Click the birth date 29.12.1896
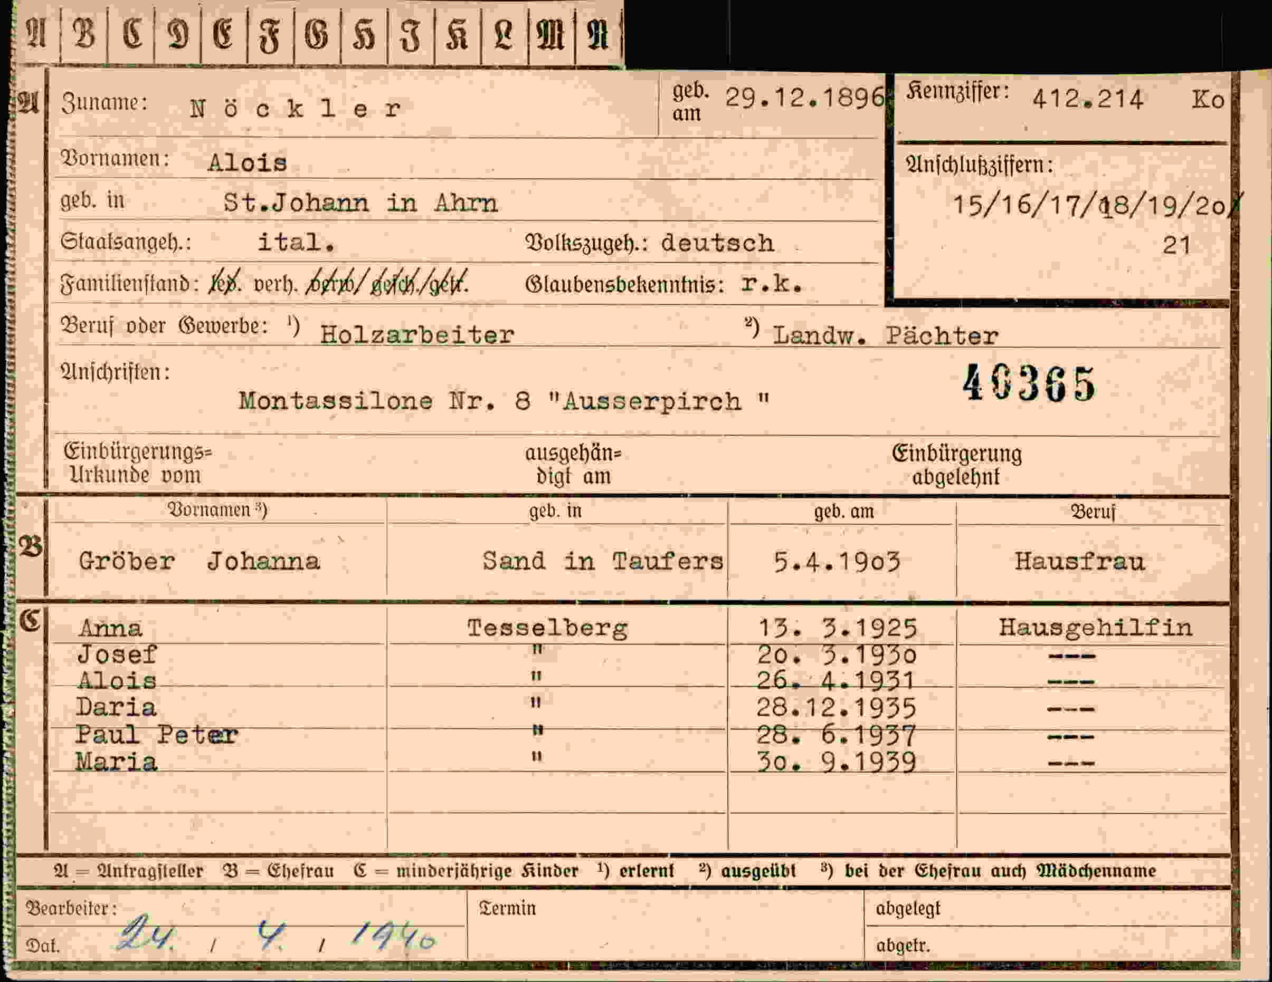The height and width of the screenshot is (982, 1272). click(805, 97)
